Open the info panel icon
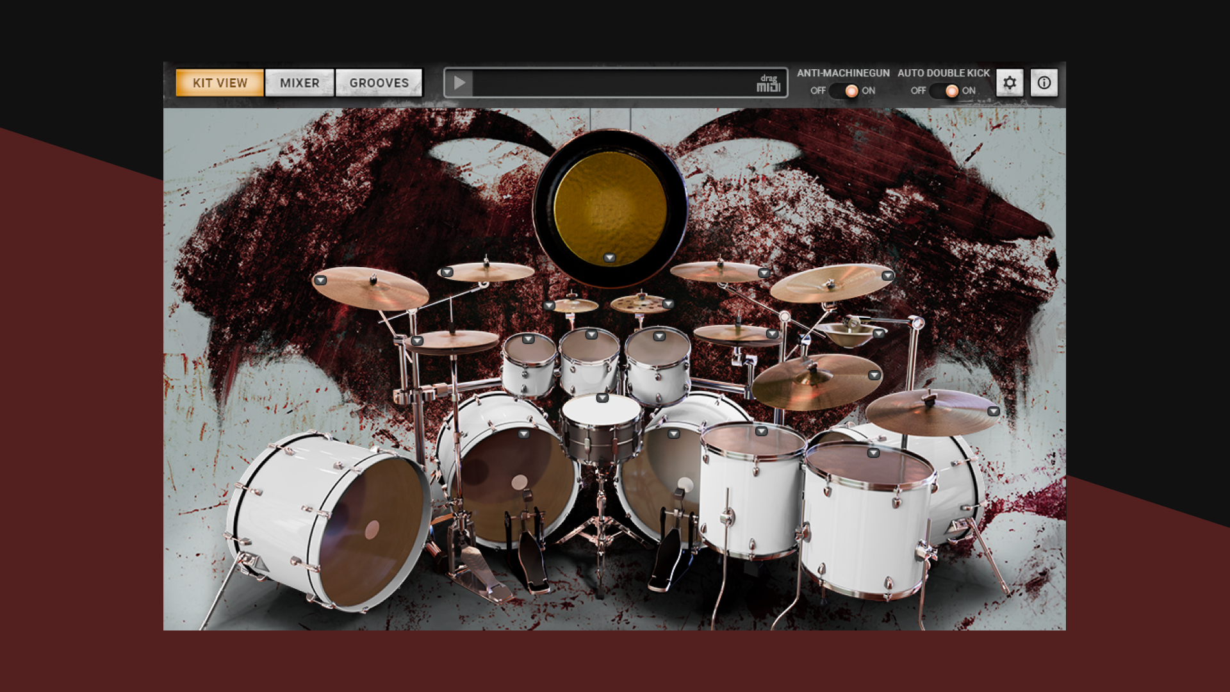The width and height of the screenshot is (1230, 692). [1044, 83]
